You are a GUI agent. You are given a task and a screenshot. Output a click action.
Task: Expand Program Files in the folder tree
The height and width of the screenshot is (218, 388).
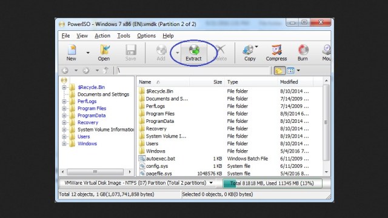click(x=64, y=108)
